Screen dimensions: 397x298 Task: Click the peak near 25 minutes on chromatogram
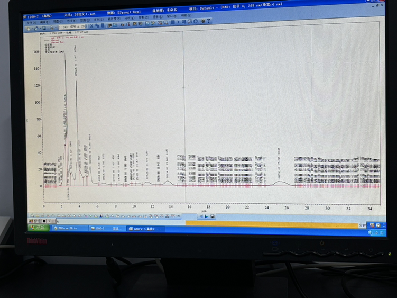pyautogui.click(x=279, y=182)
